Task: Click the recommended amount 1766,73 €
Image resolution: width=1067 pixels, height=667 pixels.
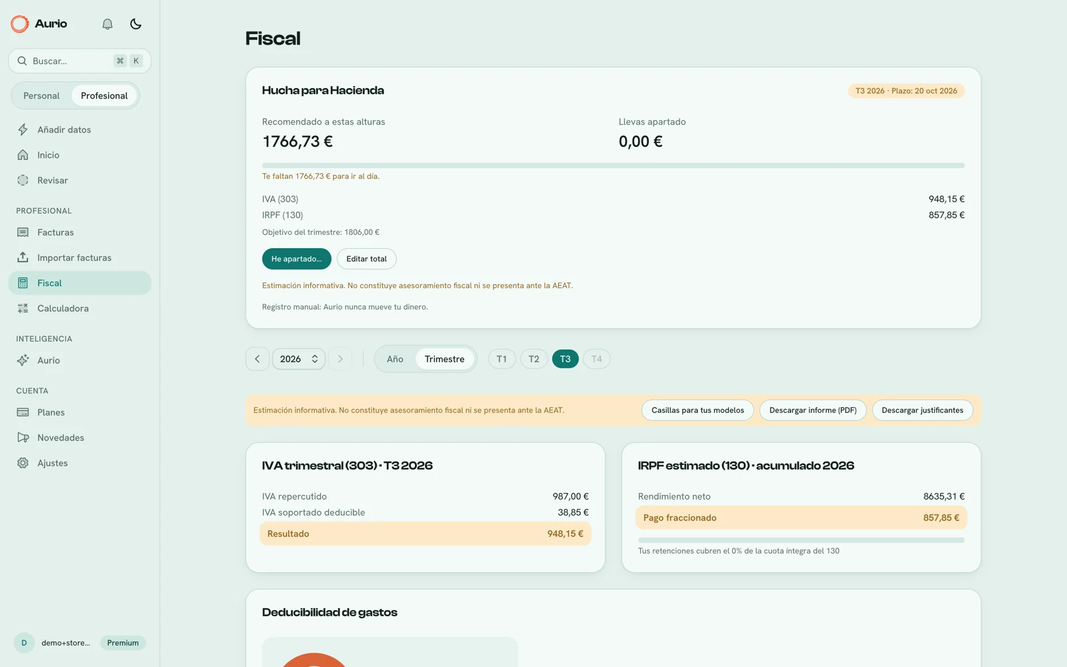Action: click(297, 141)
